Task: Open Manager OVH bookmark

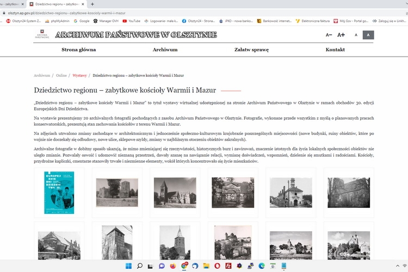Action: coord(106,21)
